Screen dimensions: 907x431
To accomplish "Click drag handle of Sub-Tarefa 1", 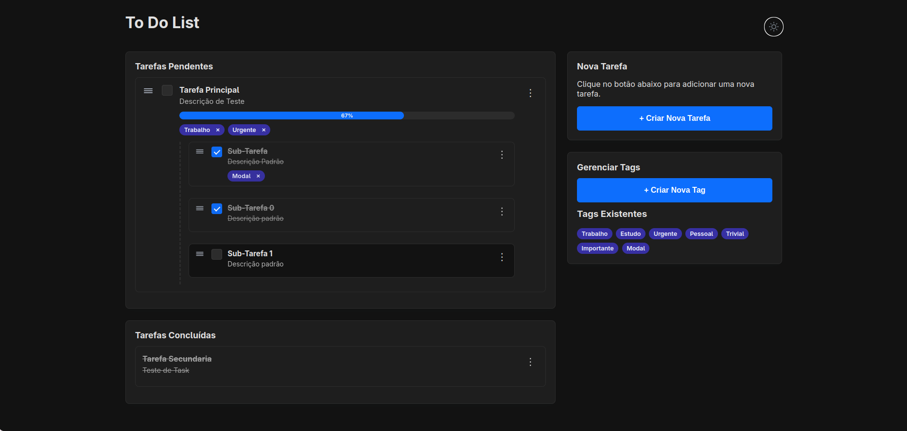I will coord(200,254).
